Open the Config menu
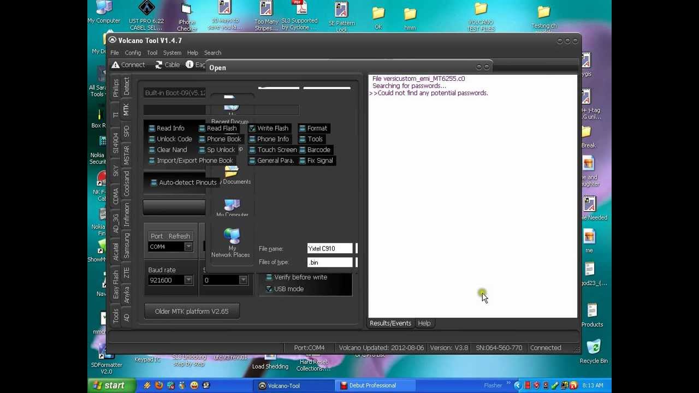This screenshot has width=699, height=393. point(133,53)
